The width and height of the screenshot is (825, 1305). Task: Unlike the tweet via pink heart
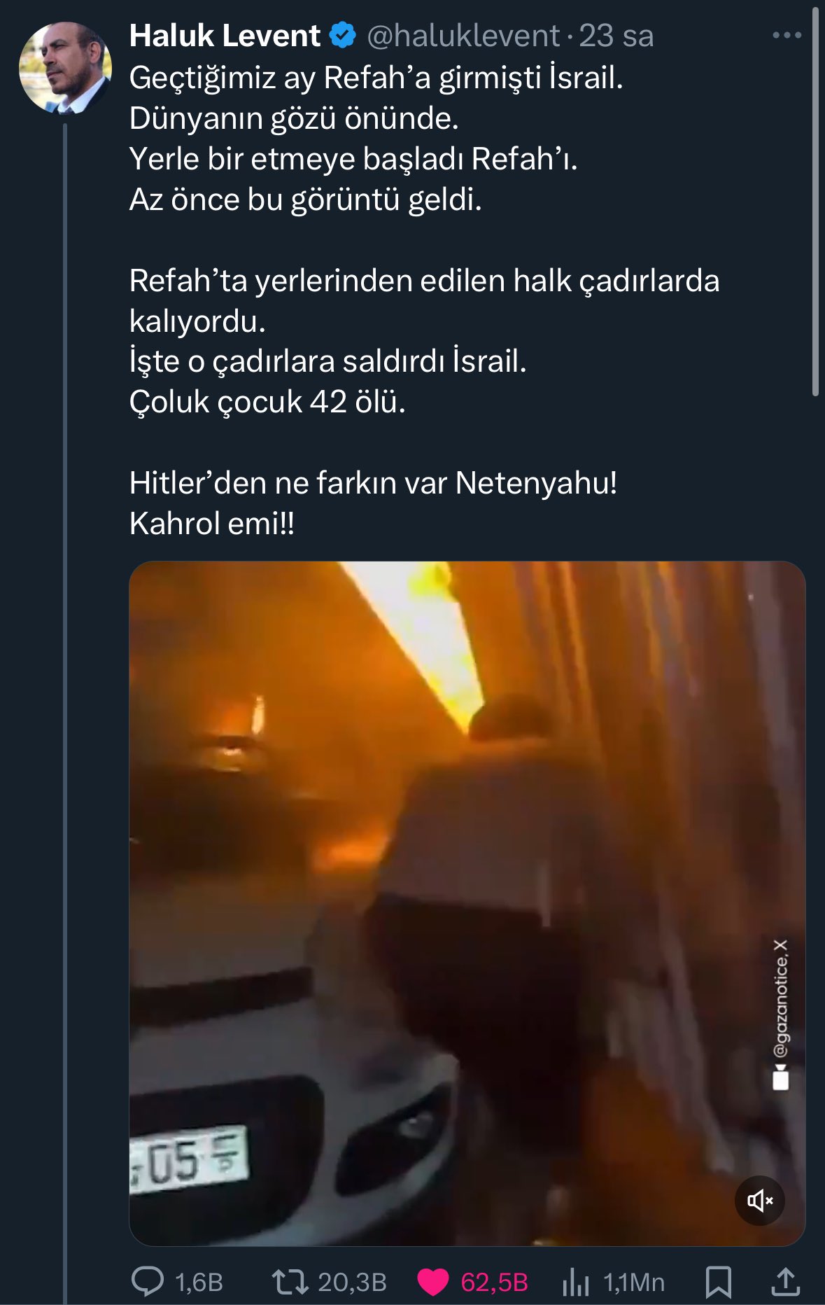pyautogui.click(x=432, y=1282)
